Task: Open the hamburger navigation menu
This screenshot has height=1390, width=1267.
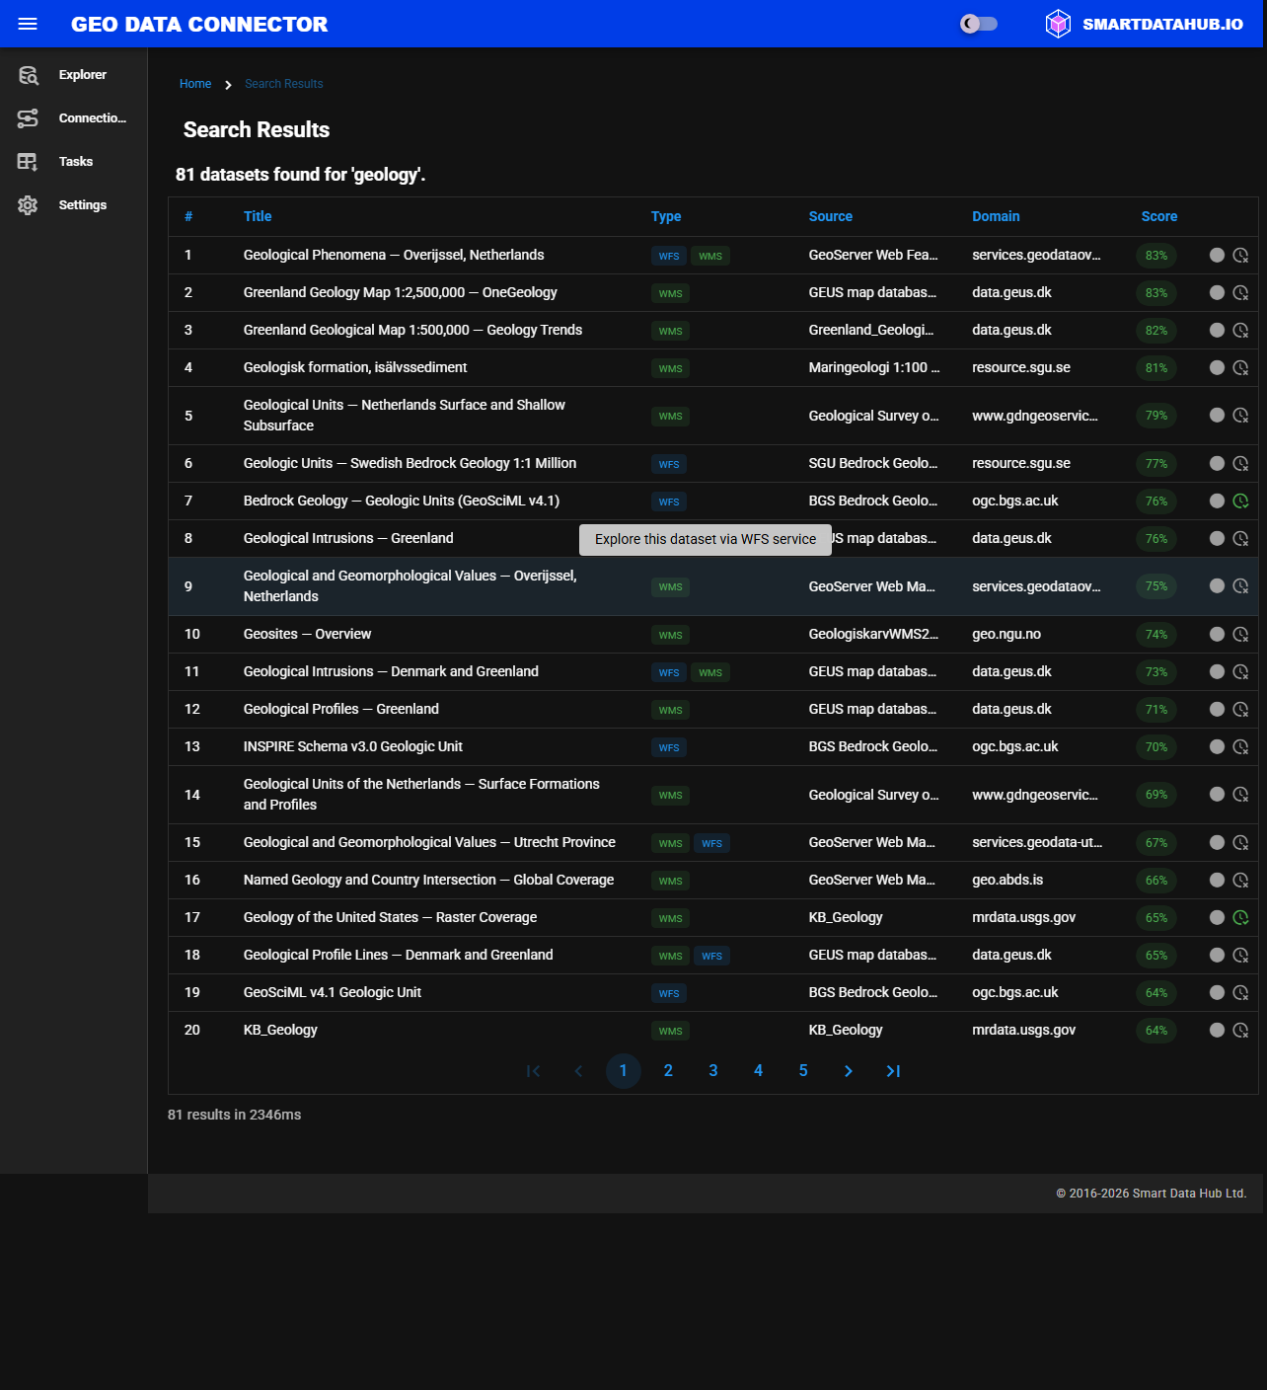Action: click(28, 24)
